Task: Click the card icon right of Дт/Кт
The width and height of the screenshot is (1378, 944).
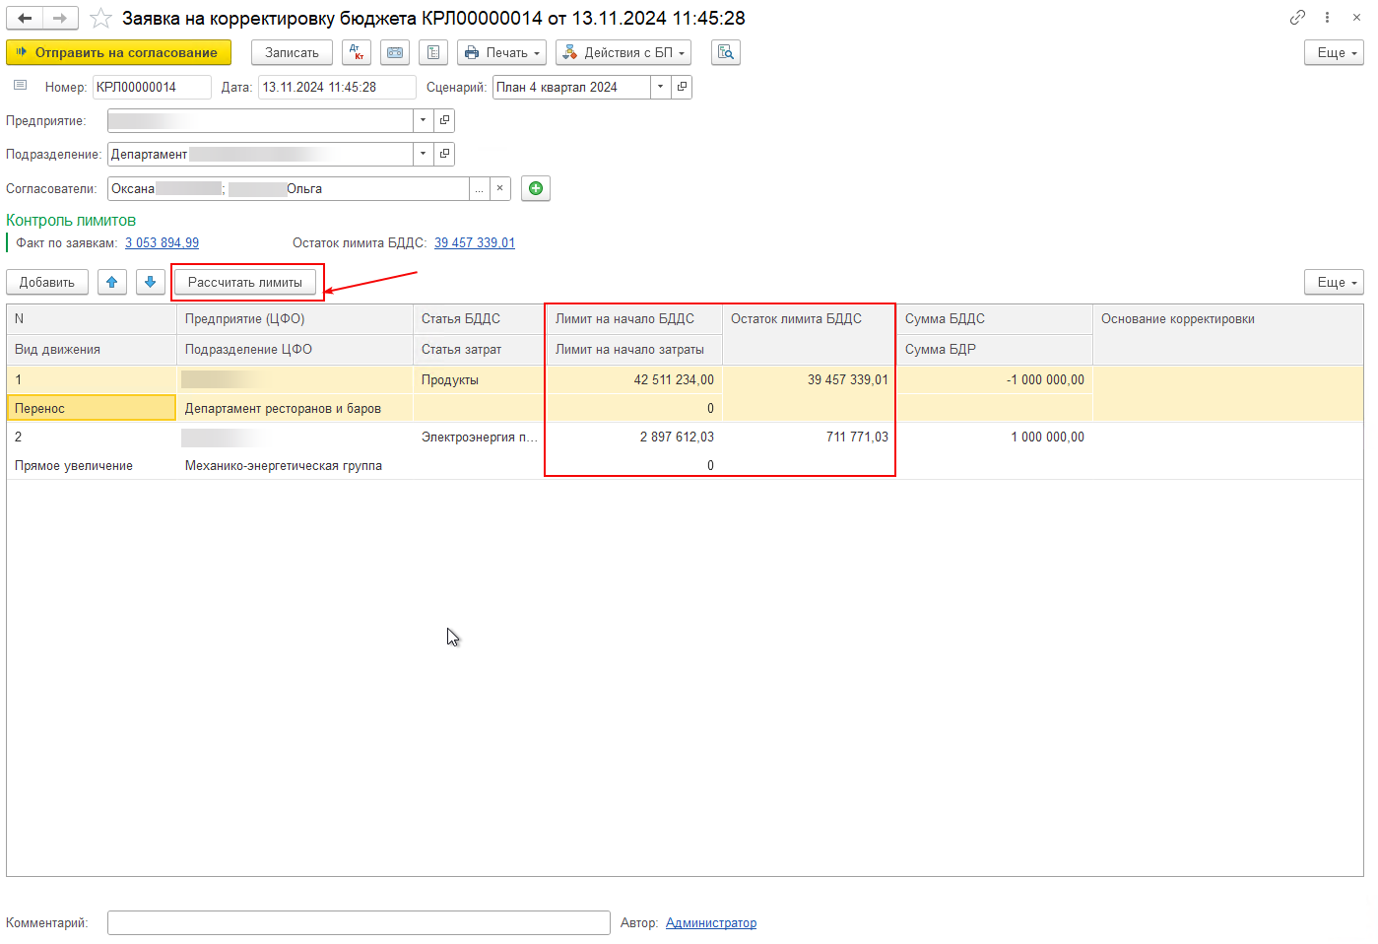Action: click(395, 52)
